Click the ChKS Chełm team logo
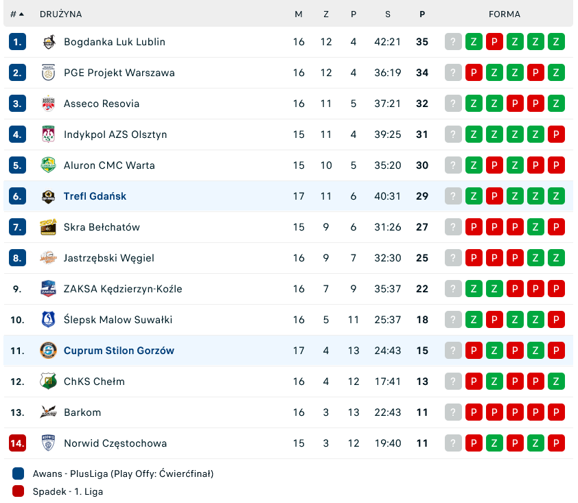This screenshot has width=578, height=503. click(x=48, y=382)
